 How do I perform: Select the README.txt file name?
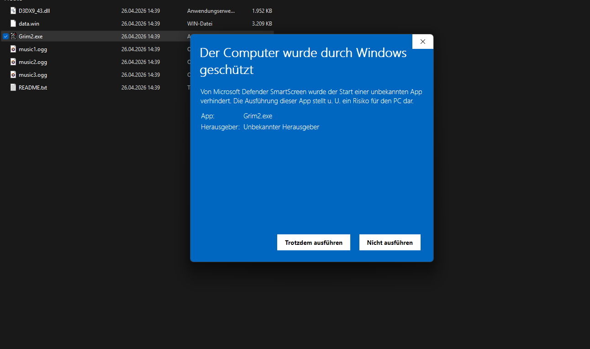(33, 87)
